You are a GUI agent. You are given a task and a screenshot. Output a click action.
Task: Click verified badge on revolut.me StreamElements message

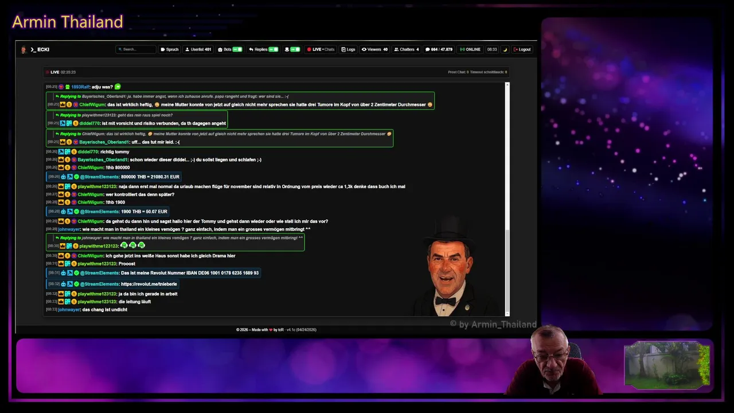(76, 284)
